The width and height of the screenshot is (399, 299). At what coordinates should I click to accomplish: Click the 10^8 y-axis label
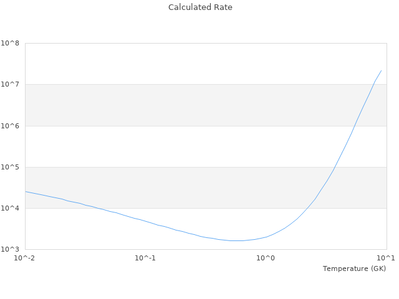[x=10, y=44]
